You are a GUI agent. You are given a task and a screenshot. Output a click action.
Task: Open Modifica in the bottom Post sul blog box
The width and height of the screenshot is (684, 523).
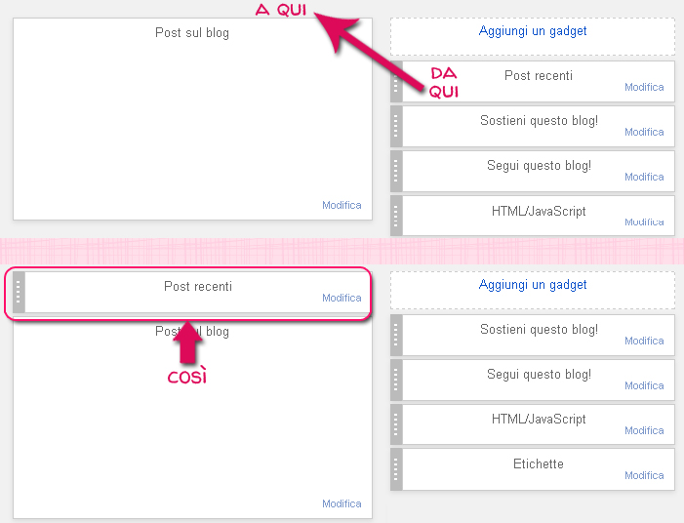[342, 503]
